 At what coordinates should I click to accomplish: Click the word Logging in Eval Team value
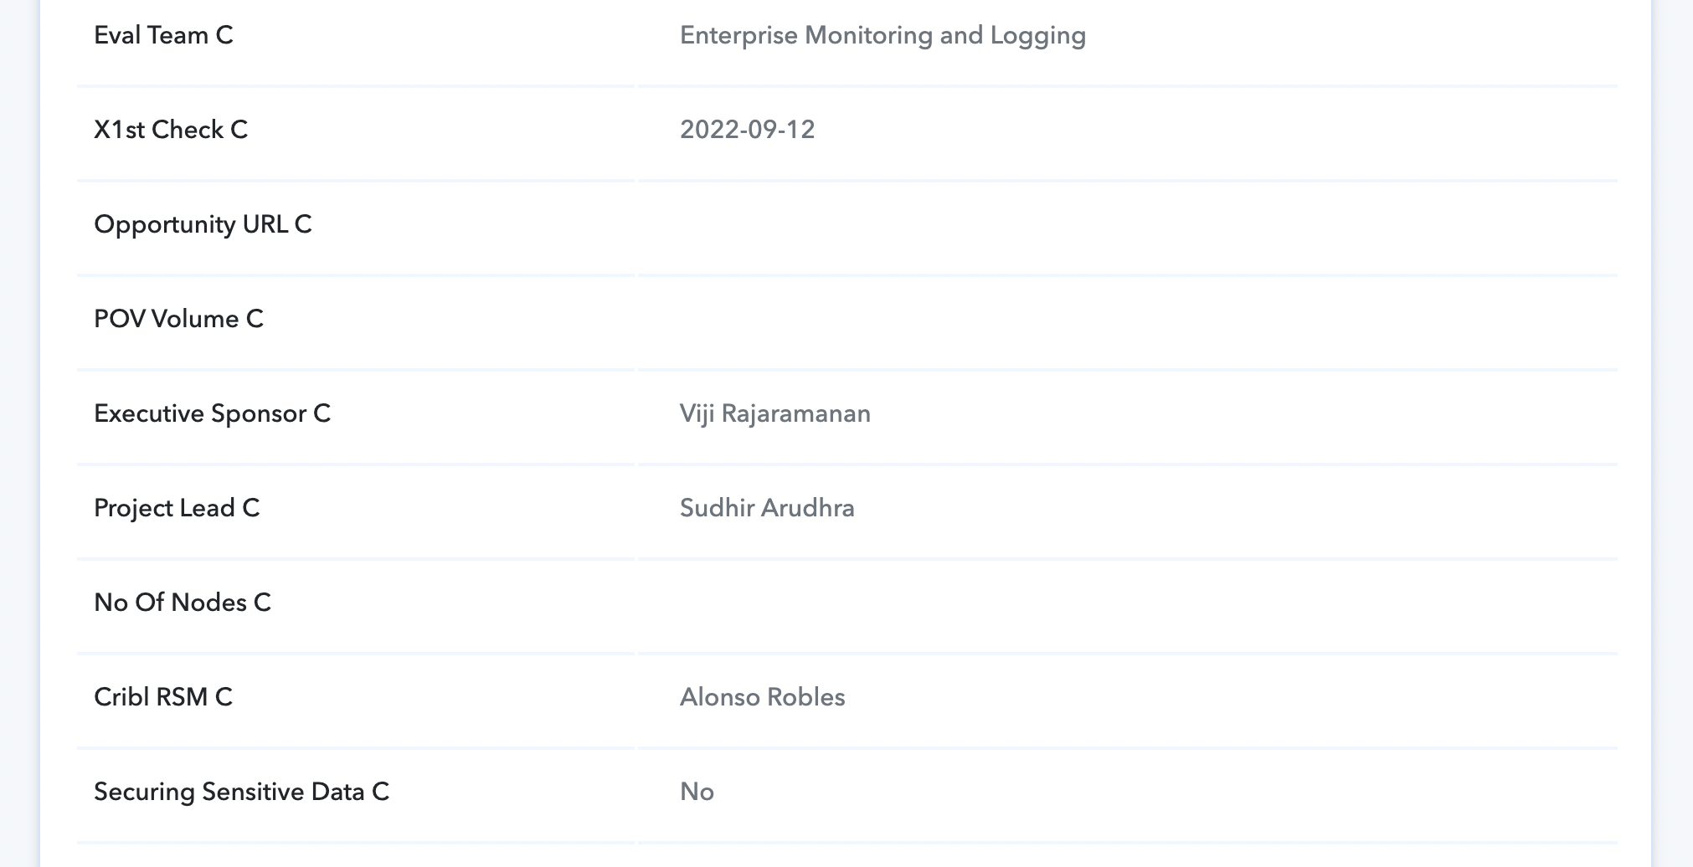point(1038,35)
